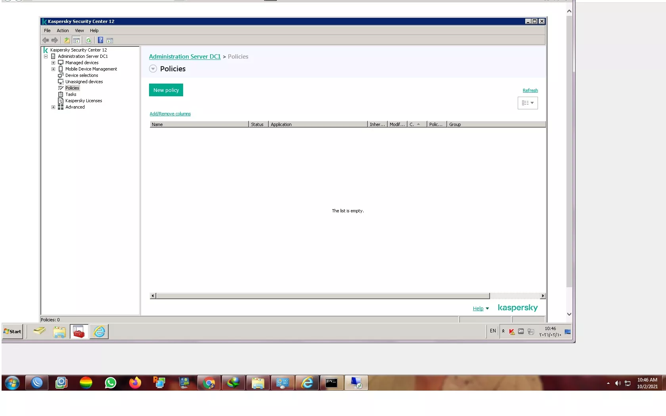Open the command prompt taskbar icon
666x416 pixels.
click(332, 383)
